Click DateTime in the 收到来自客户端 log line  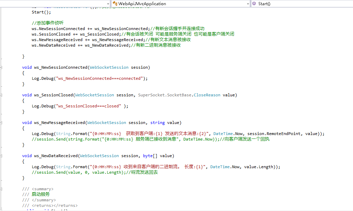[x=220, y=167]
